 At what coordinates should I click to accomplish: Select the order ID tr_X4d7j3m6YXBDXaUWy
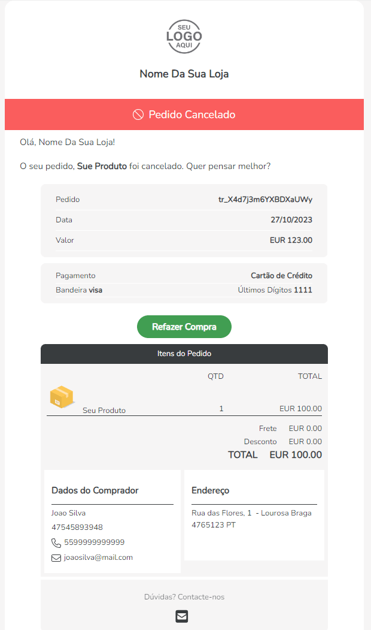coord(265,200)
